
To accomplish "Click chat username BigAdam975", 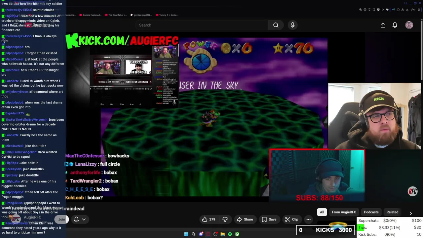I will point(15,113).
